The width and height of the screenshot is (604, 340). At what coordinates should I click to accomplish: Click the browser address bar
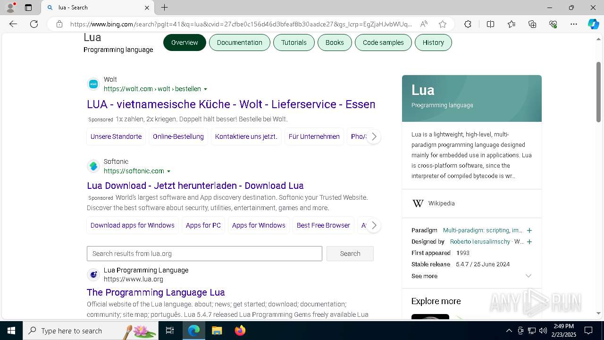coord(241,24)
